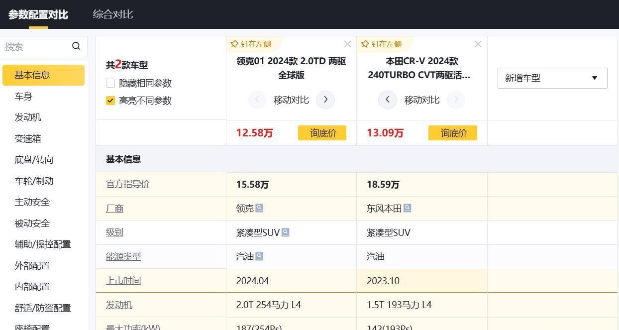619x330 pixels.
Task: Enable 隐藏相同参数 checkbox
Action: [110, 83]
